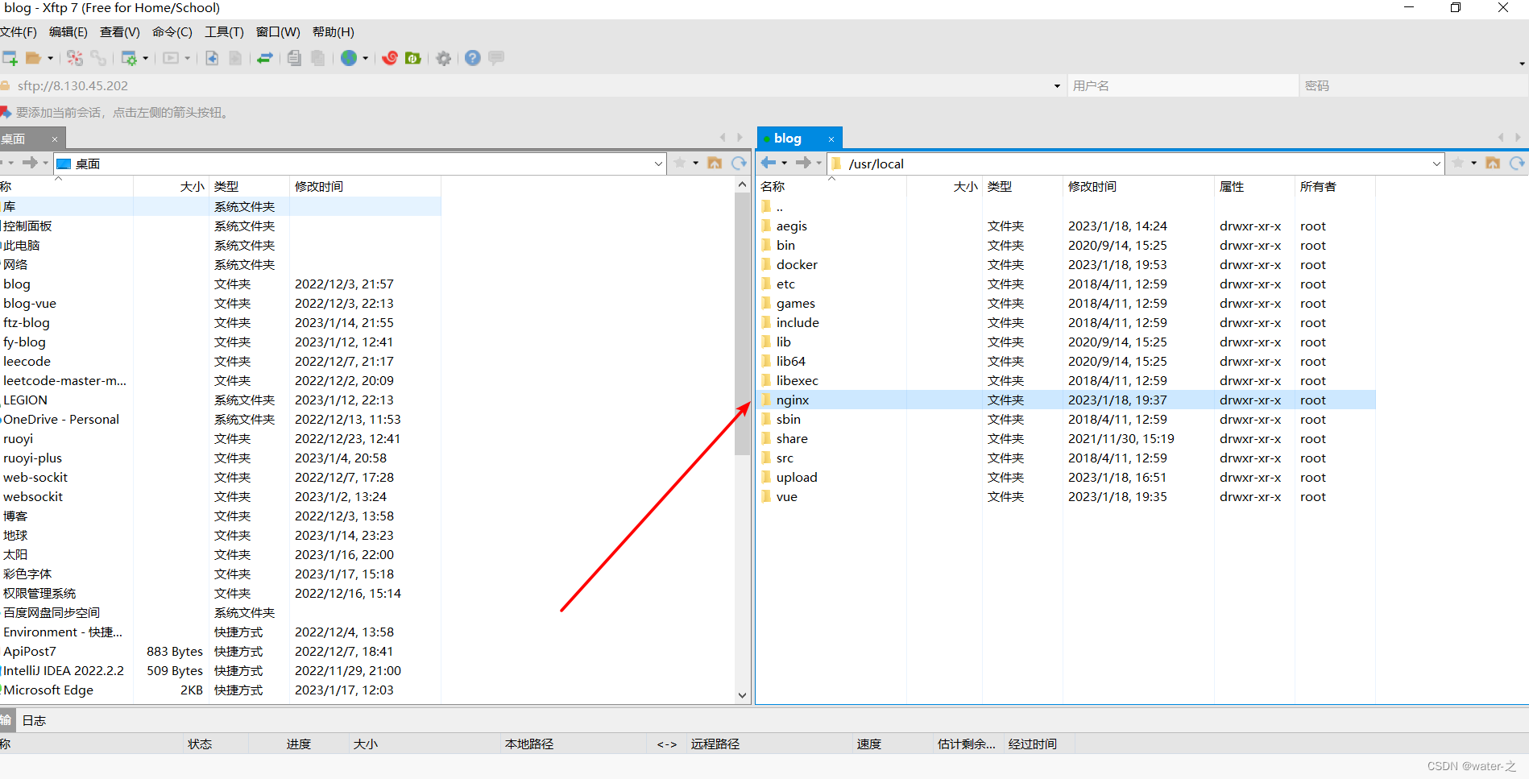Click the New Session icon in the toolbar
The image size is (1529, 779).
pos(10,58)
